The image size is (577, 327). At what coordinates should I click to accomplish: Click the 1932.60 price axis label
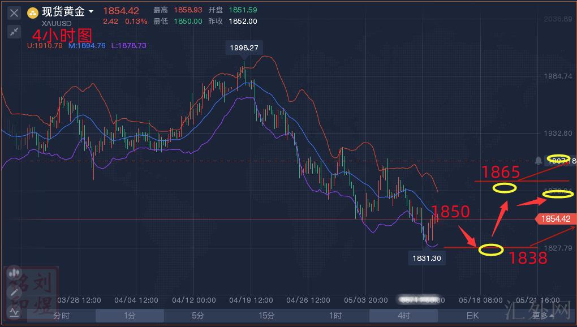click(x=558, y=133)
